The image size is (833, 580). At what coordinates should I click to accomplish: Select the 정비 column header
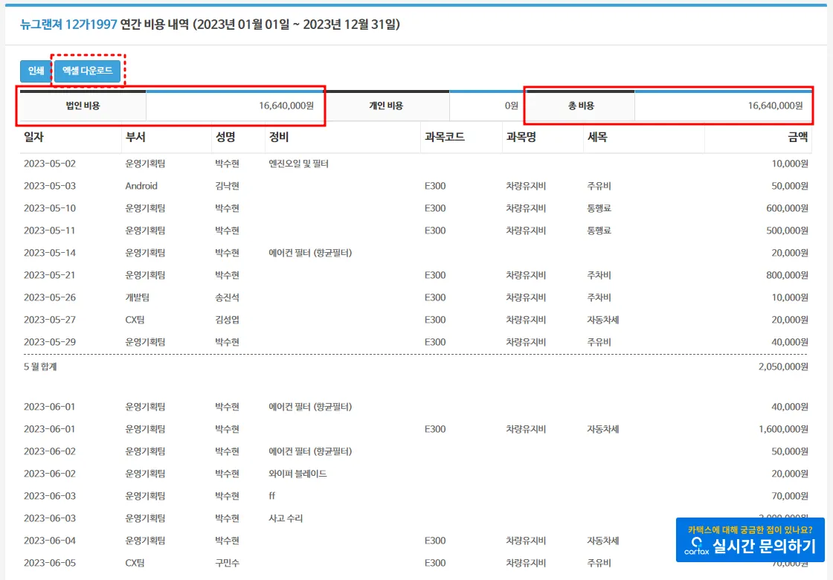pyautogui.click(x=278, y=137)
